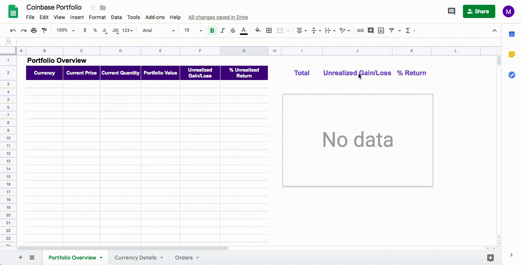Open the zoom 100% dropdown
Screen dimensions: 521x265
pos(65,30)
